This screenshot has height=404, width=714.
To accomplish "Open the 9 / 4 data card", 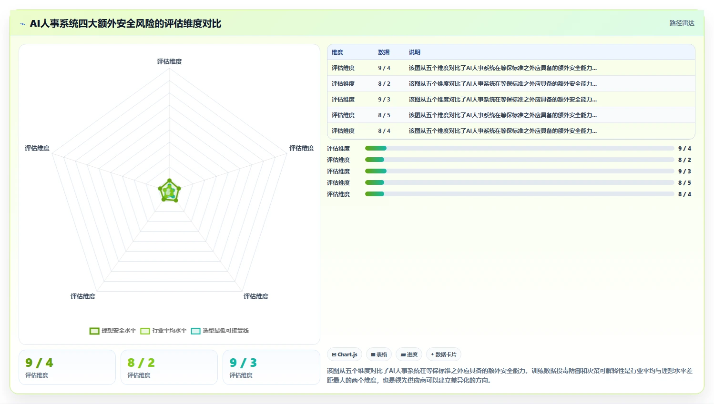I will 67,367.
